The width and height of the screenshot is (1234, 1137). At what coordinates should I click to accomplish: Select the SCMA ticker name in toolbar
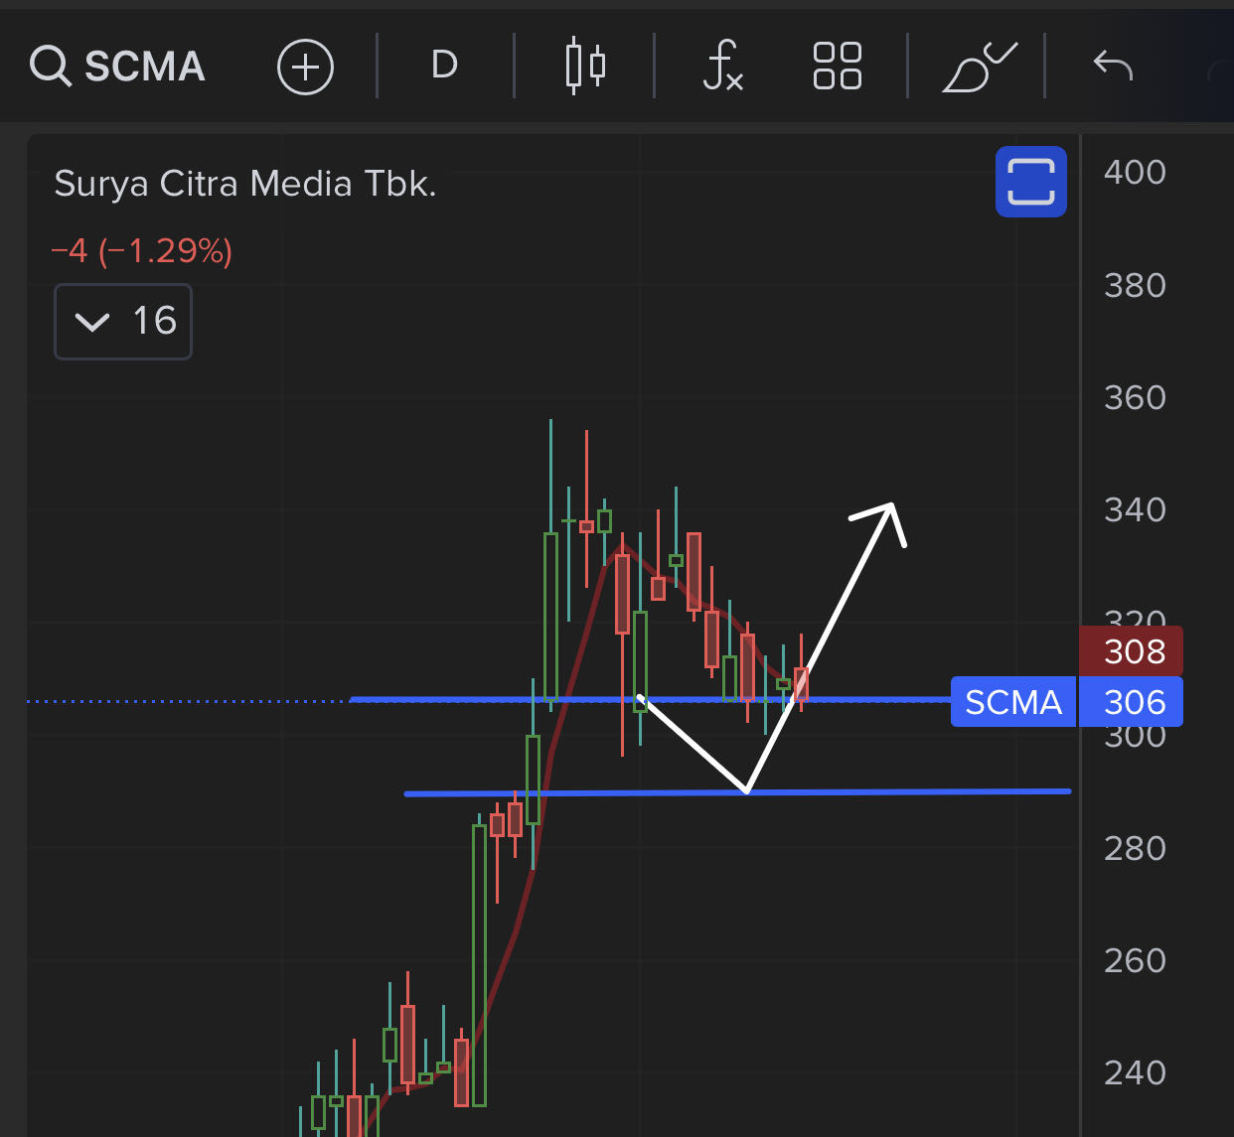(x=145, y=67)
